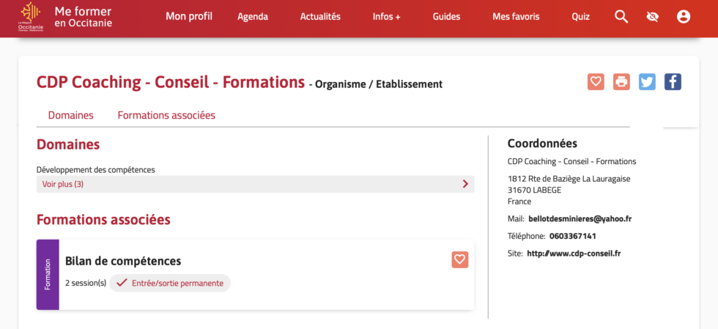The image size is (718, 329).
Task: Click 2 session(s) text
Action: pyautogui.click(x=86, y=283)
